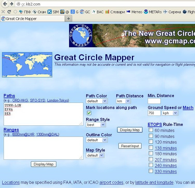Click inside the Ranges text area

tap(43, 148)
